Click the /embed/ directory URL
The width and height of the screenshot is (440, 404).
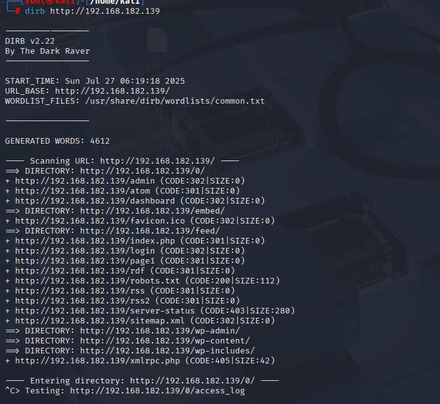152,211
